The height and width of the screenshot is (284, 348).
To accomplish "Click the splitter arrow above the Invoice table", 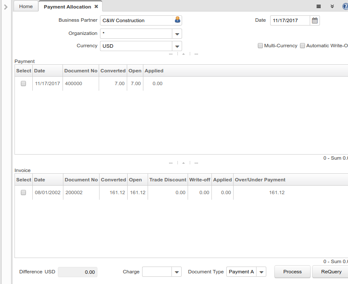I will pyautogui.click(x=183, y=163).
